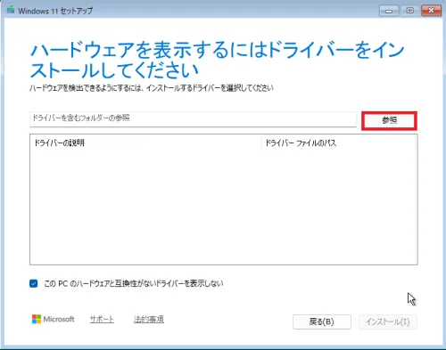Screen dimensions: 446x350
Task: Focus the ドライバーを含むフォルダーの参照 field
Action: coord(193,119)
